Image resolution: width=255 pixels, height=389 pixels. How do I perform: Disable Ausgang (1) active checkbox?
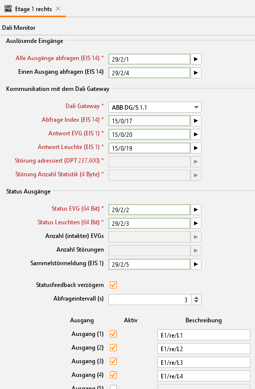[x=113, y=334]
